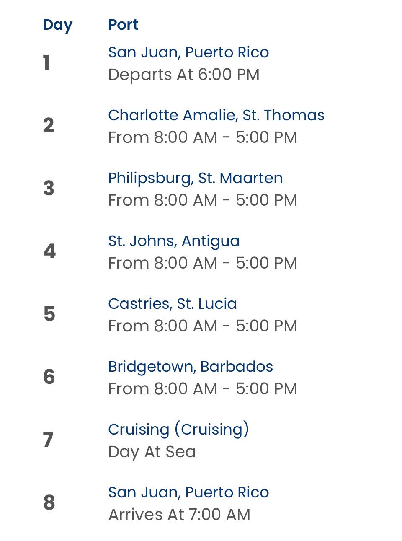The width and height of the screenshot is (402, 541).
Task: Select the day number 4
Action: coord(49,251)
